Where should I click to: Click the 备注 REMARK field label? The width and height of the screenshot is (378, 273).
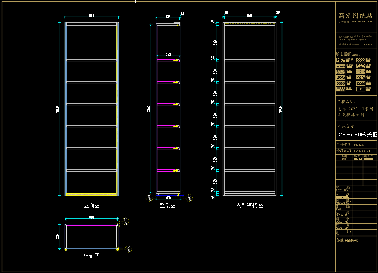click(347, 240)
